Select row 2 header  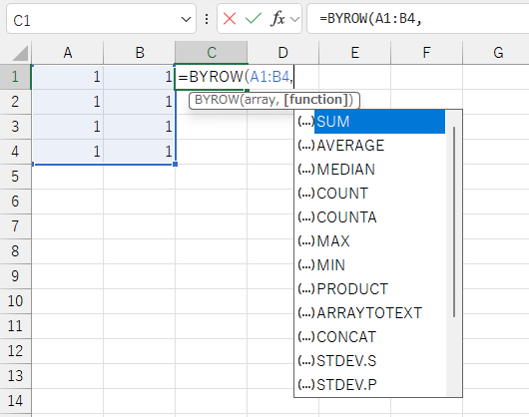(x=15, y=102)
